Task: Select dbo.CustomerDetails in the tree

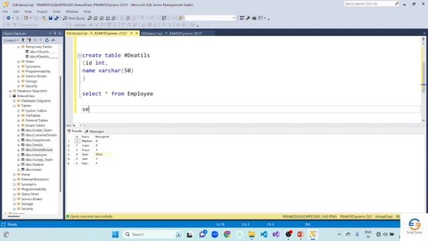Action: coord(41,135)
